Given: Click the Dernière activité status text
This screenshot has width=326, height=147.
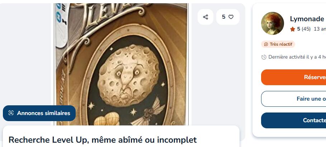Looking at the screenshot, I should pos(297,57).
